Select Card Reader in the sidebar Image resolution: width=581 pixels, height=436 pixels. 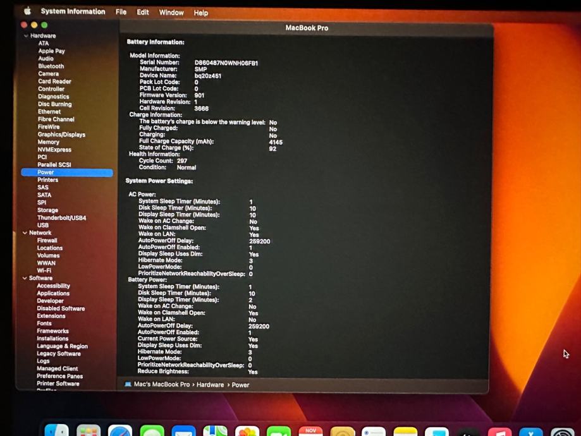pos(54,82)
